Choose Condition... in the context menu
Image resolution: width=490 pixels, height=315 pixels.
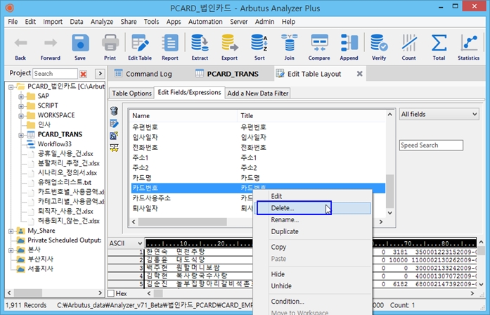tap(314, 301)
